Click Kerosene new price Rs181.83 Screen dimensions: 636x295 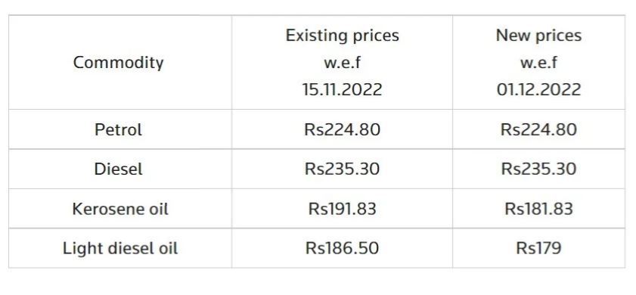pyautogui.click(x=538, y=209)
